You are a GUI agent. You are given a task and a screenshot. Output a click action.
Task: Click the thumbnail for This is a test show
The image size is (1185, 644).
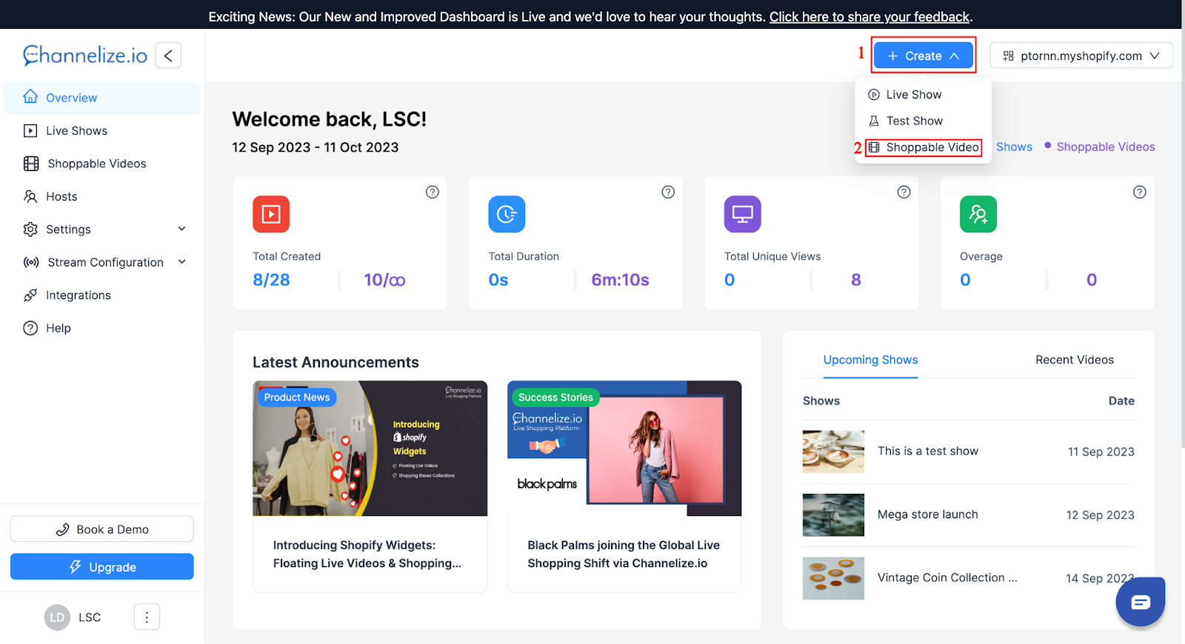[x=833, y=452]
